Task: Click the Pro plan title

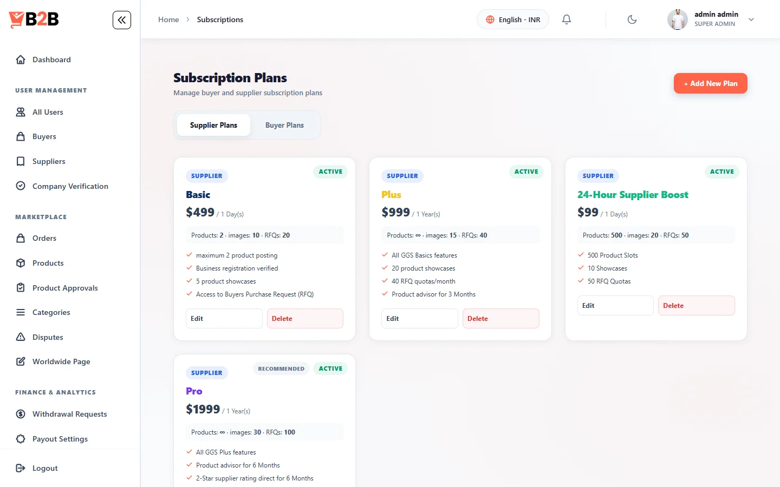Action: pos(194,391)
